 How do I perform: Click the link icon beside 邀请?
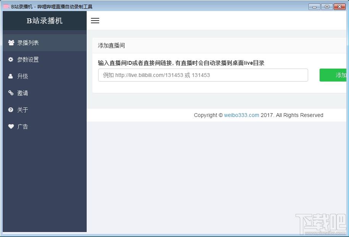(x=11, y=93)
